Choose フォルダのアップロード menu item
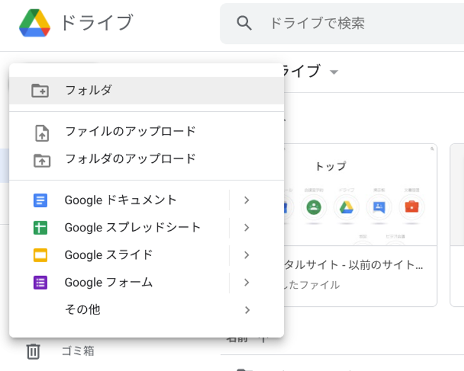464x371 pixels. 147,158
